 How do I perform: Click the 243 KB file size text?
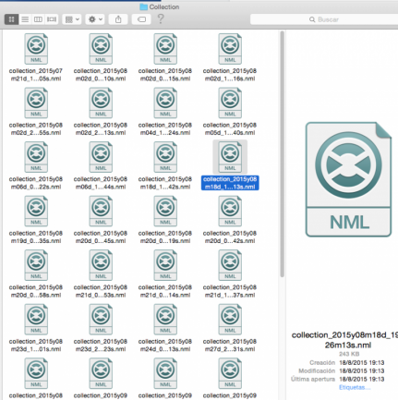click(349, 354)
